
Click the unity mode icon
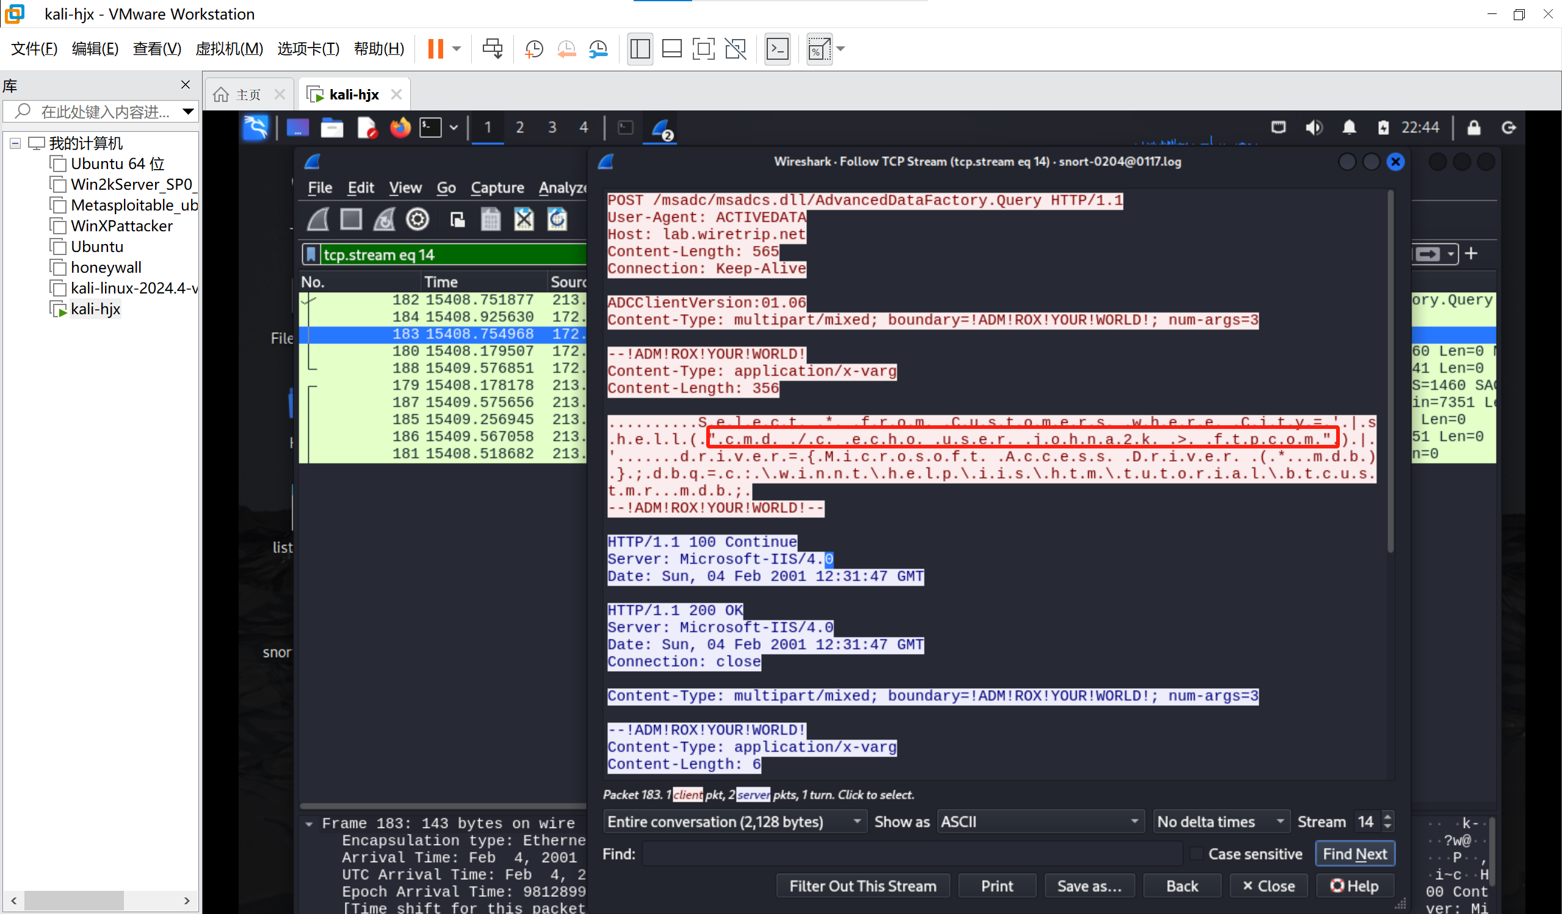[736, 49]
